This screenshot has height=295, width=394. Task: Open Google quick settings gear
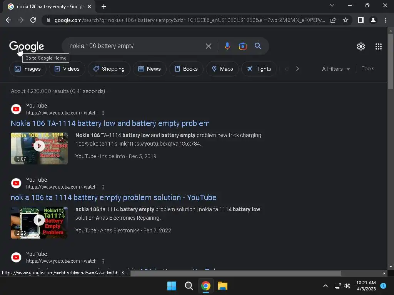tap(361, 46)
